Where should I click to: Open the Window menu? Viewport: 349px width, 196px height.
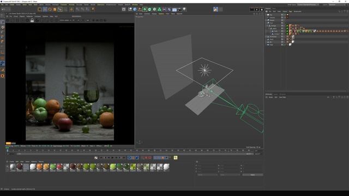point(135,5)
